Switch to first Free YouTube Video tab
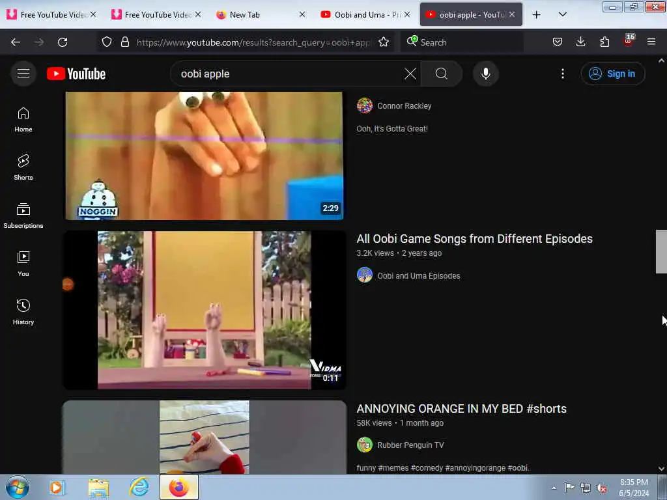 (51, 15)
